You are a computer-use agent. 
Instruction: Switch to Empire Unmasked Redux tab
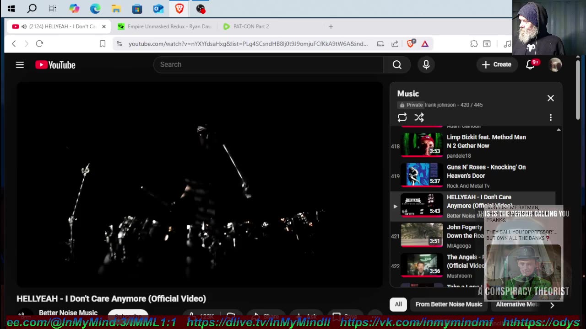pos(164,27)
